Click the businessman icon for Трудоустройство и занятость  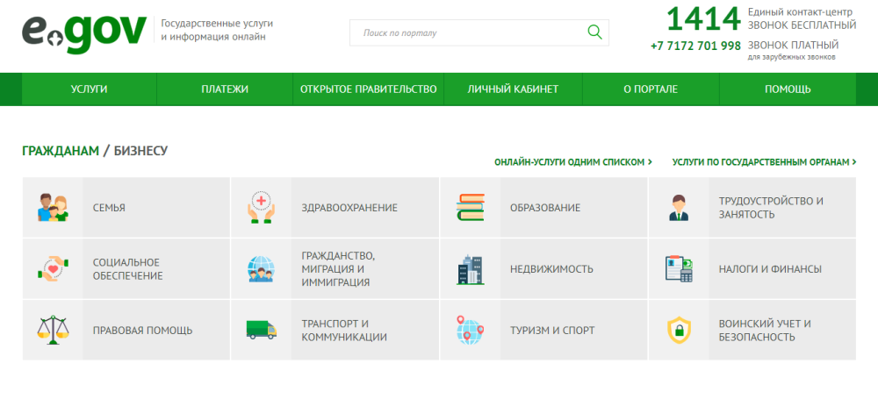pyautogui.click(x=679, y=208)
